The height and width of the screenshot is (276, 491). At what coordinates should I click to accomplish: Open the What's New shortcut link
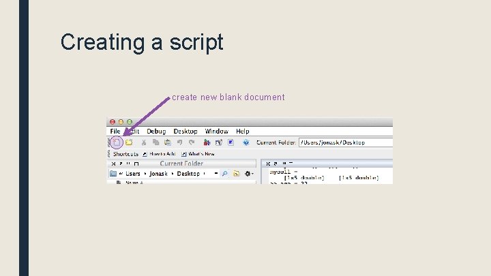(198, 154)
